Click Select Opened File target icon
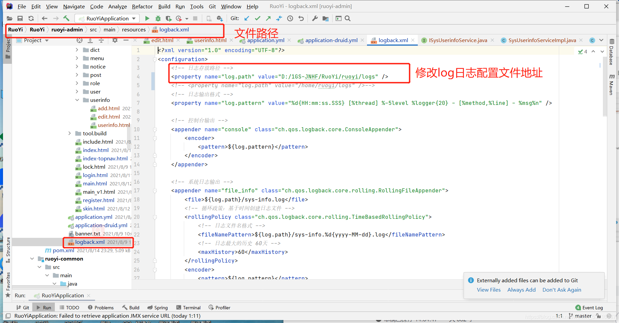 pyautogui.click(x=79, y=40)
